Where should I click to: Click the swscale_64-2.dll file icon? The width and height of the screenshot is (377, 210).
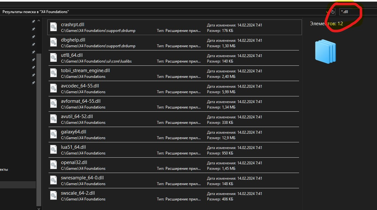click(x=54, y=196)
